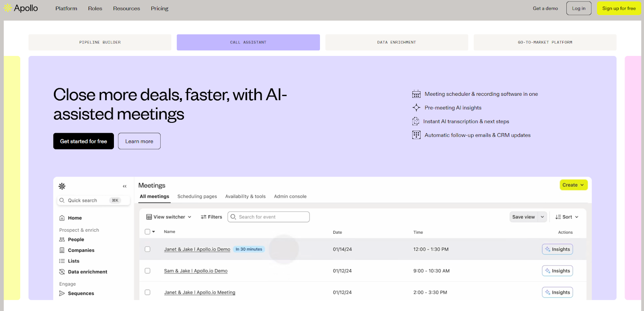The width and height of the screenshot is (644, 311).
Task: Select checkbox for Sam & Jake Demo row
Action: (148, 271)
